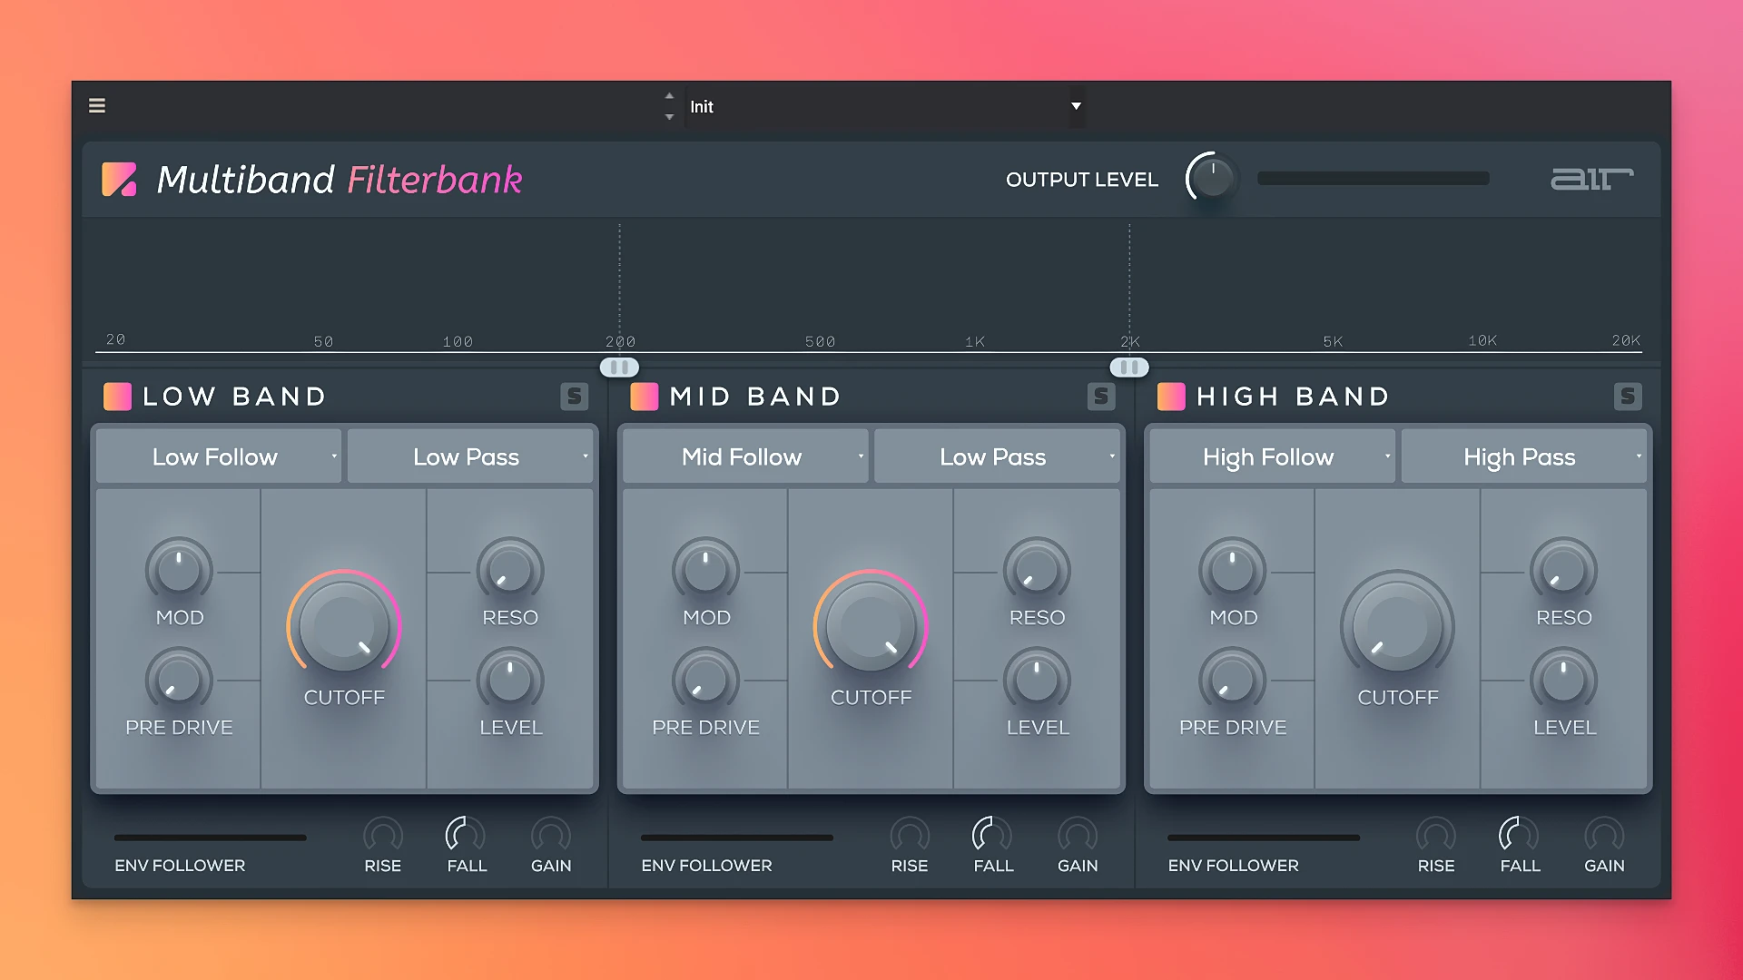The height and width of the screenshot is (980, 1743).
Task: Click Low Band PRE DRIVE knob
Action: click(179, 680)
